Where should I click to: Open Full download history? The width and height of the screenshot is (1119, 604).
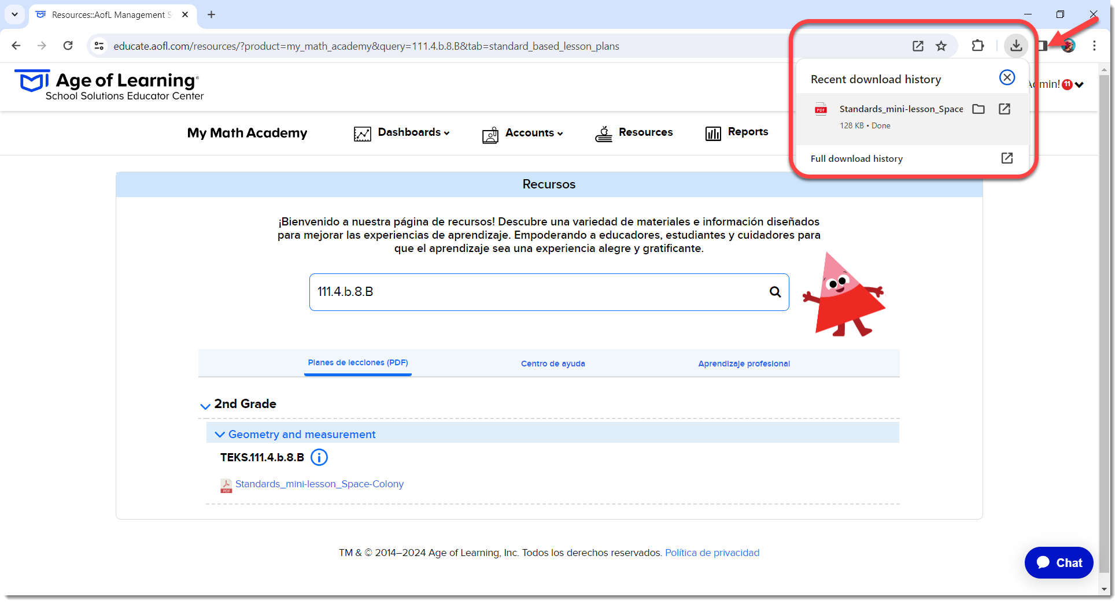(912, 158)
